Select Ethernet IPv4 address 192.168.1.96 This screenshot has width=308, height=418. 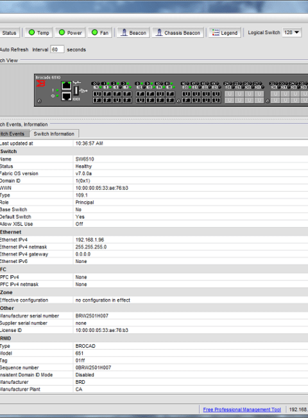tap(90, 240)
